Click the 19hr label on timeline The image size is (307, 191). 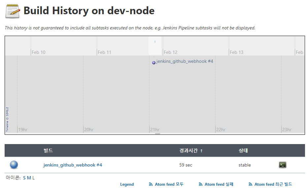tap(23, 130)
